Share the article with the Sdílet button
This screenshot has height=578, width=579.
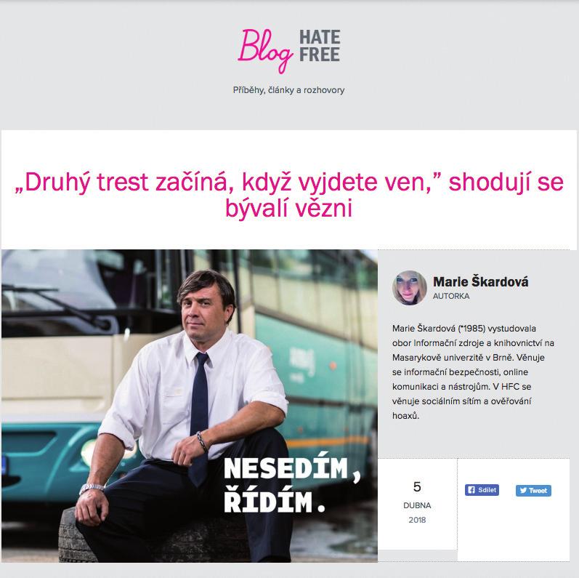482,490
